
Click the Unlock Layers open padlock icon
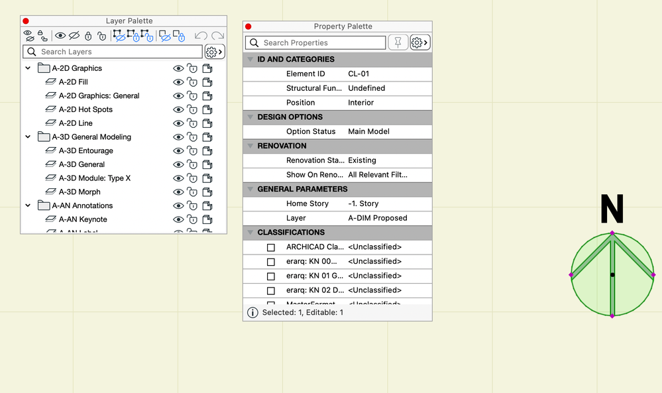pos(101,36)
